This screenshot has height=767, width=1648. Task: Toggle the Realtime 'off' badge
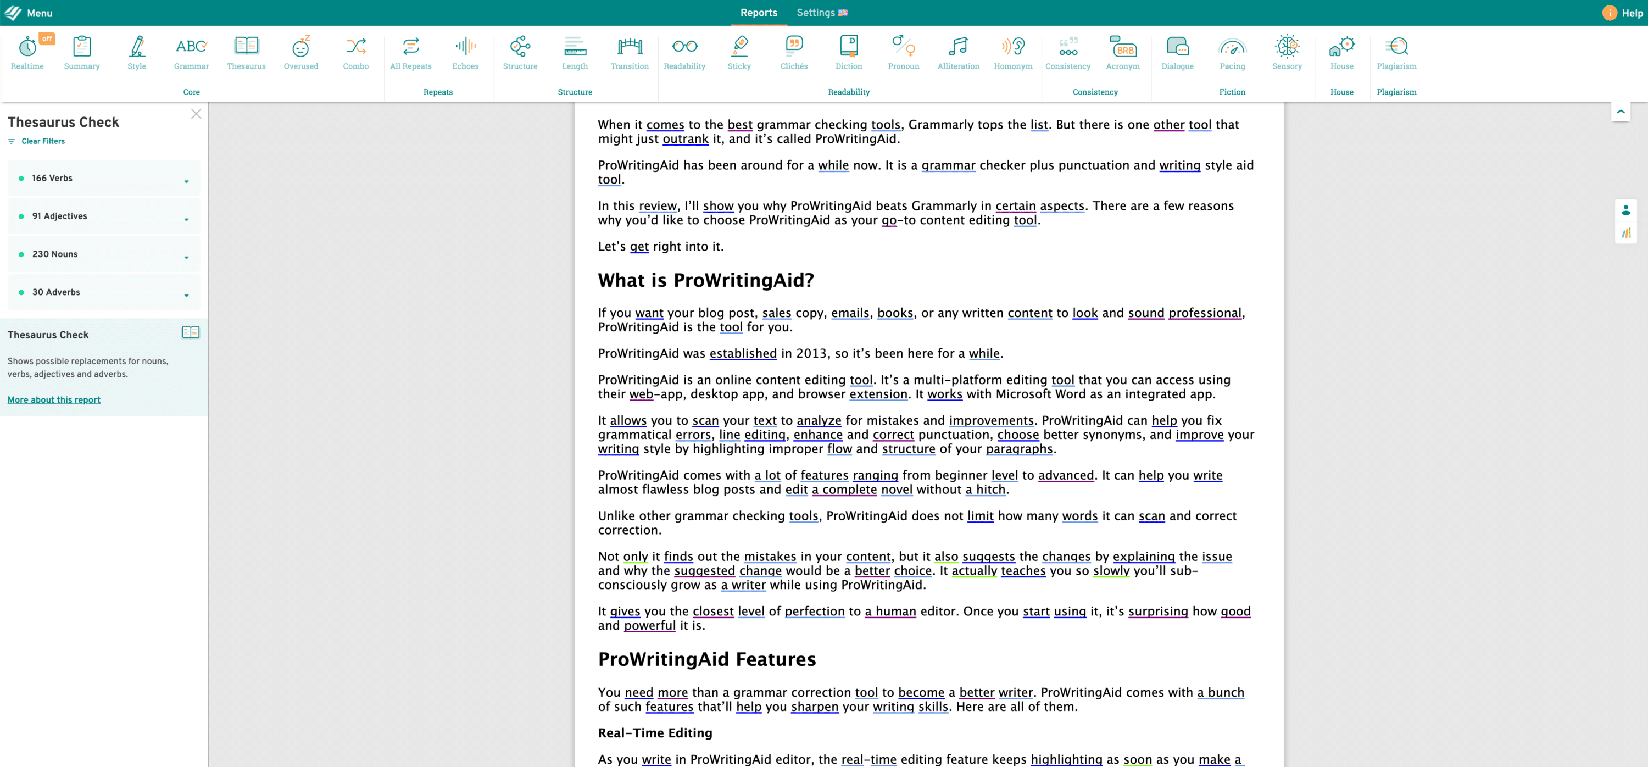coord(47,39)
